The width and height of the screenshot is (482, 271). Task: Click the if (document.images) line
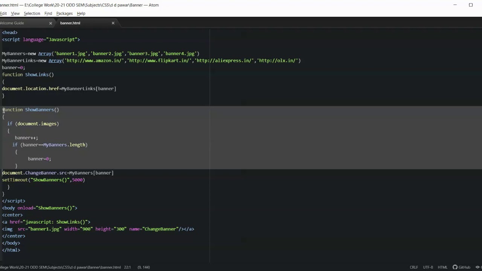[x=33, y=123]
